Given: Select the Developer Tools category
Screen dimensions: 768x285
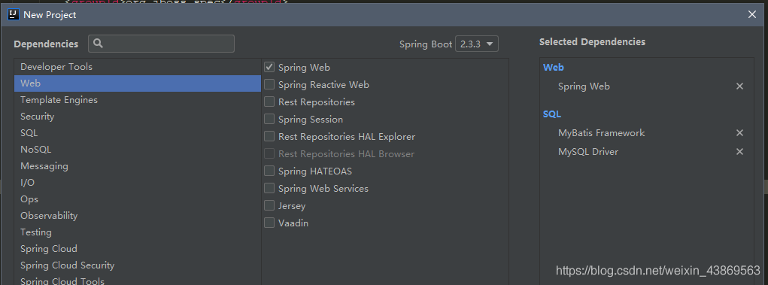Looking at the screenshot, I should point(138,67).
